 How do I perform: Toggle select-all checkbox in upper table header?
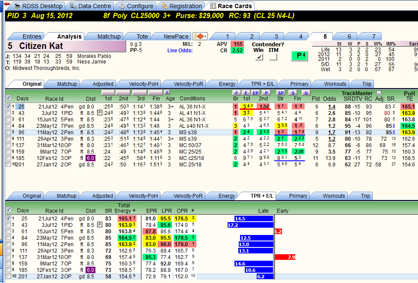[9, 98]
